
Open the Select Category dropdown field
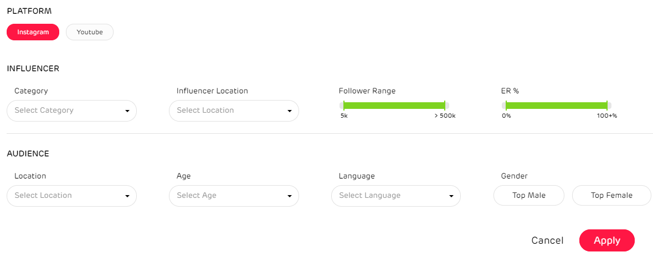click(x=66, y=111)
